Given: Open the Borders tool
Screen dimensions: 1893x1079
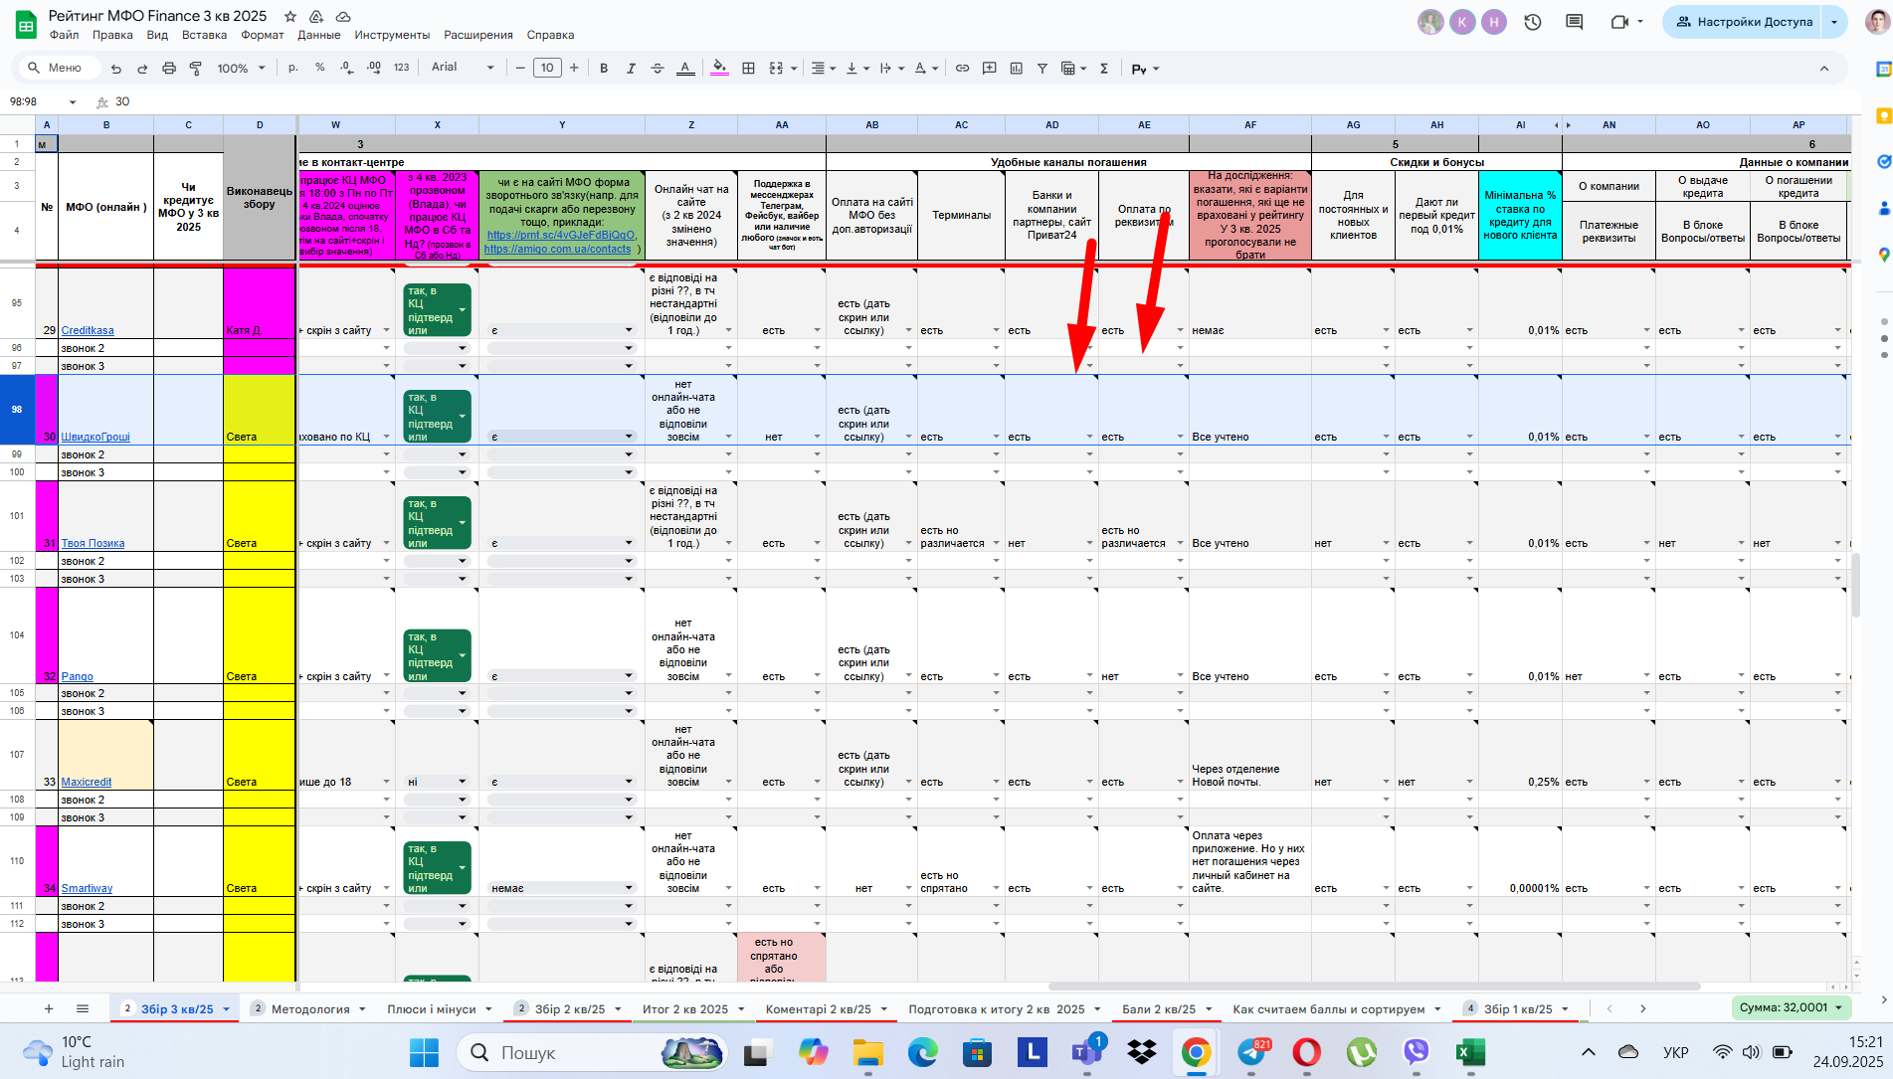Looking at the screenshot, I should [748, 68].
